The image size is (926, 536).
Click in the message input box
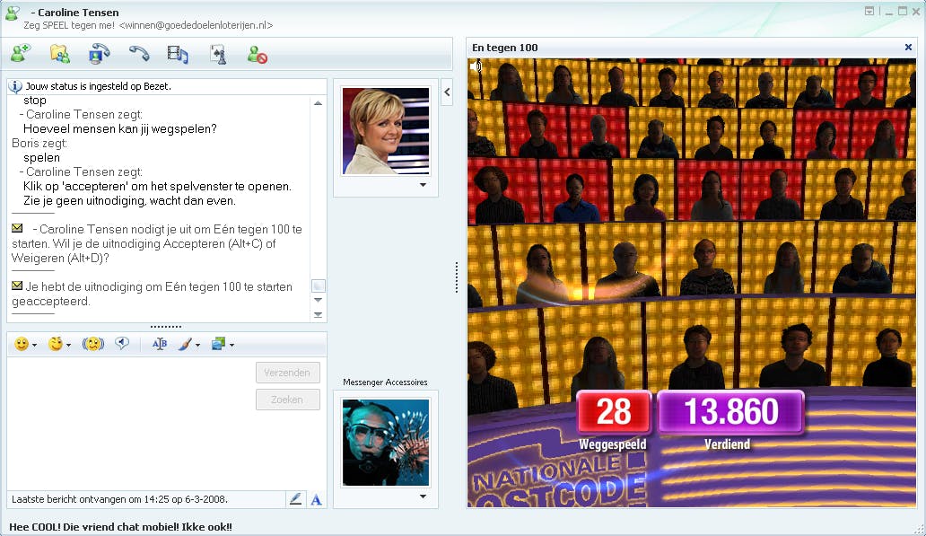tap(131, 423)
